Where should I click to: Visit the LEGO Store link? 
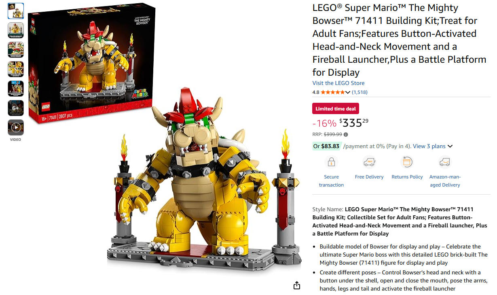(338, 83)
